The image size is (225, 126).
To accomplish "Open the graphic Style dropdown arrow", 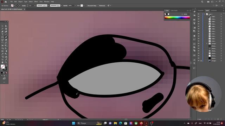I will click(84, 6).
